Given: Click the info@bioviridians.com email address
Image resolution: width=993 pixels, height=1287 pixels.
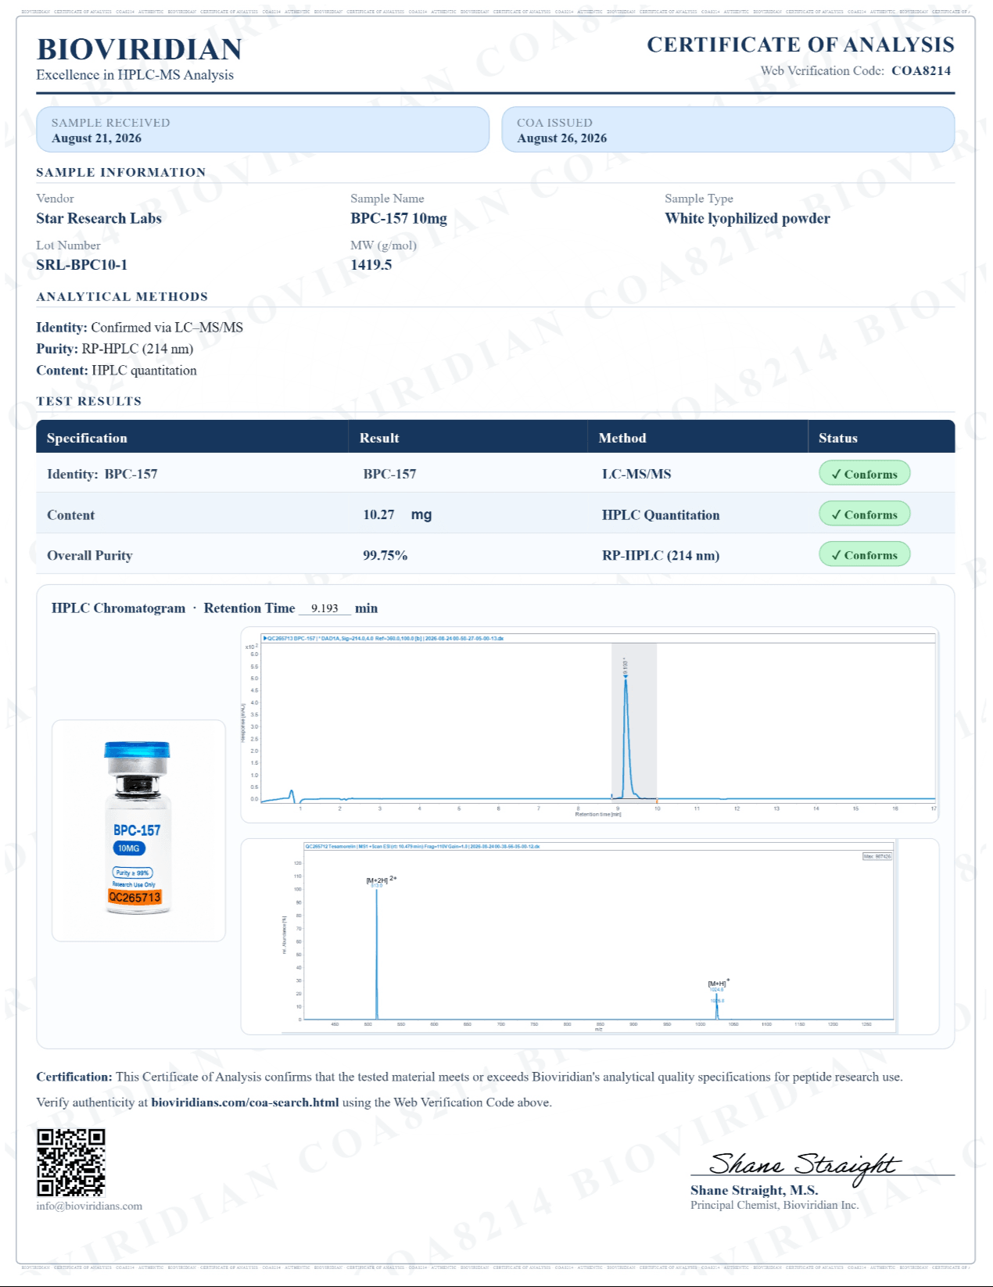Looking at the screenshot, I should click(89, 1206).
